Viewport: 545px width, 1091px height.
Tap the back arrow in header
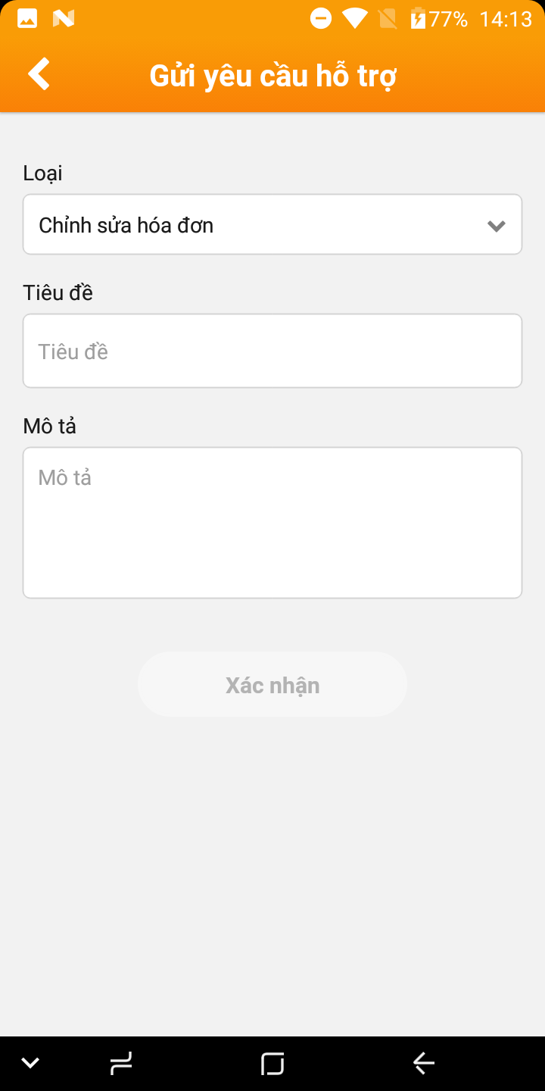39,74
